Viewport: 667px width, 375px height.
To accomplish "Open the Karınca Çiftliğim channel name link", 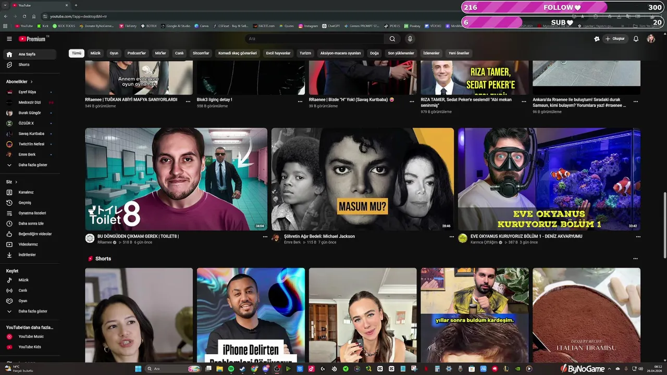I will point(484,242).
